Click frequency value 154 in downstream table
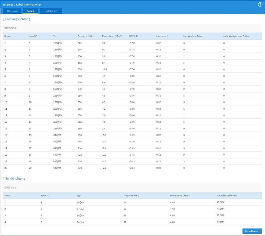 tap(80, 56)
